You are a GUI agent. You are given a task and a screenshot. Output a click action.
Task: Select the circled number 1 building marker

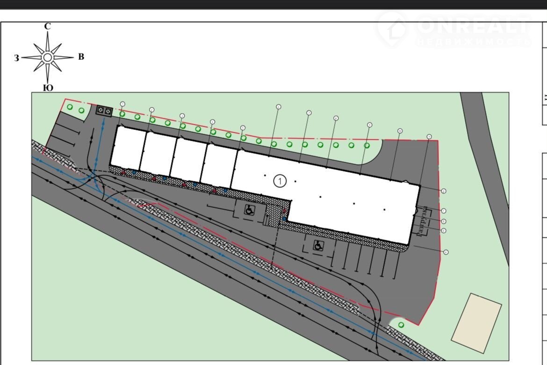[280, 181]
